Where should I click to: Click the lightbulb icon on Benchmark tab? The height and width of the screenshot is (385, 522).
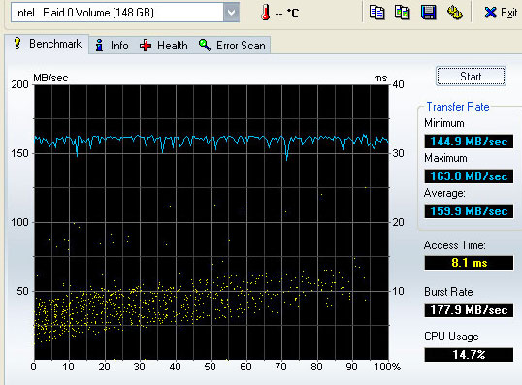17,44
